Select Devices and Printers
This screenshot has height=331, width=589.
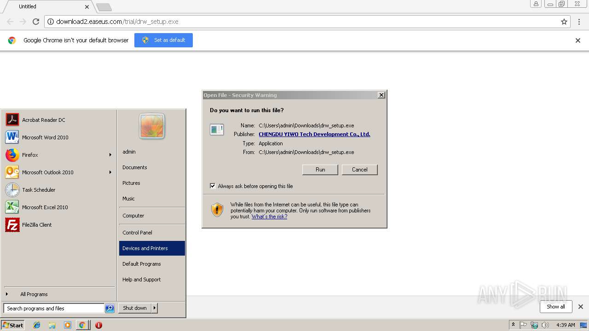[x=152, y=248]
